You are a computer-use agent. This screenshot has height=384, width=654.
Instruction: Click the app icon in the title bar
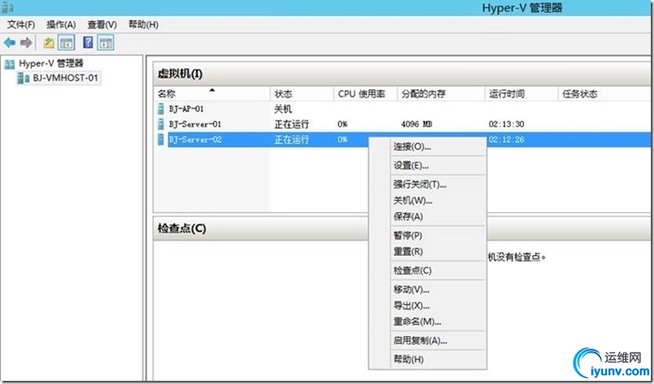8,7
